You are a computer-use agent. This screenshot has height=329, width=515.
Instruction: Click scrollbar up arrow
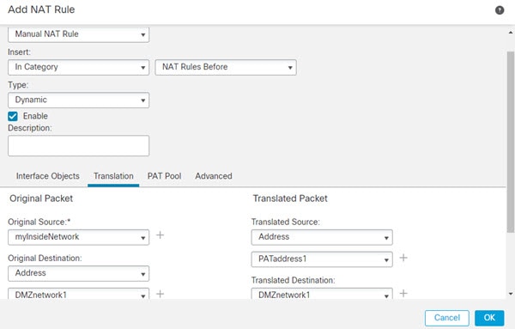pos(511,33)
